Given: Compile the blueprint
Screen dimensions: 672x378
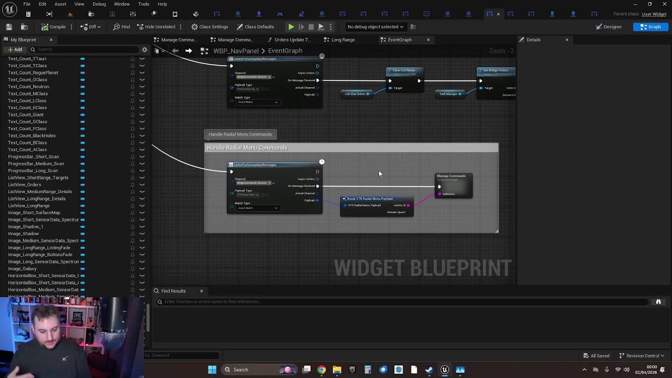Looking at the screenshot, I should (x=54, y=27).
